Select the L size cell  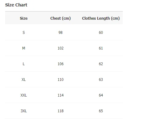[x=24, y=64]
